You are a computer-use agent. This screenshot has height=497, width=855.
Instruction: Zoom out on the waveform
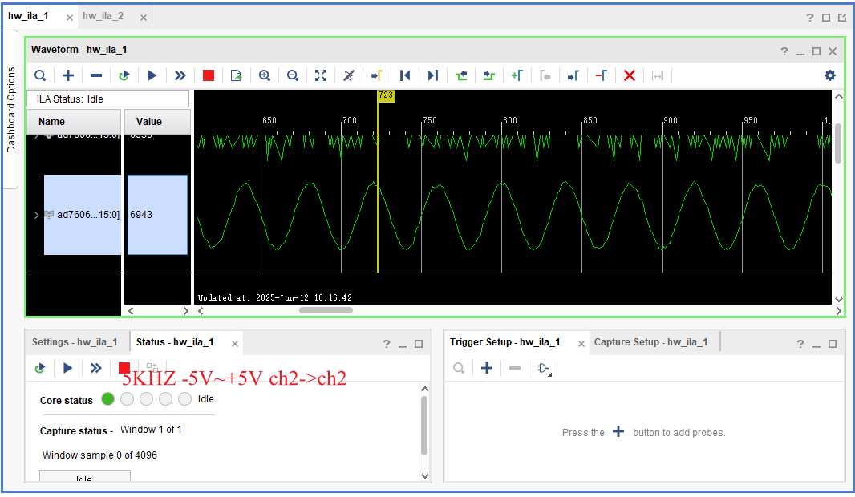(x=293, y=75)
